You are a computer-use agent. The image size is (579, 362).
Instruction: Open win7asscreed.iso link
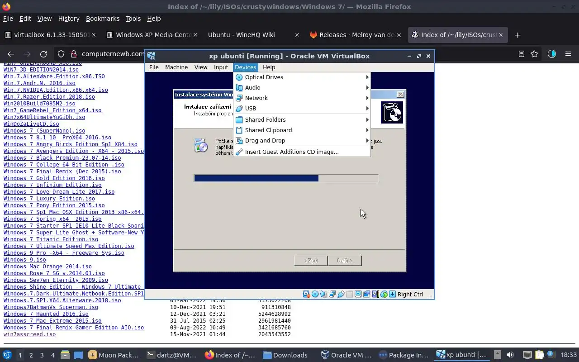click(29, 334)
